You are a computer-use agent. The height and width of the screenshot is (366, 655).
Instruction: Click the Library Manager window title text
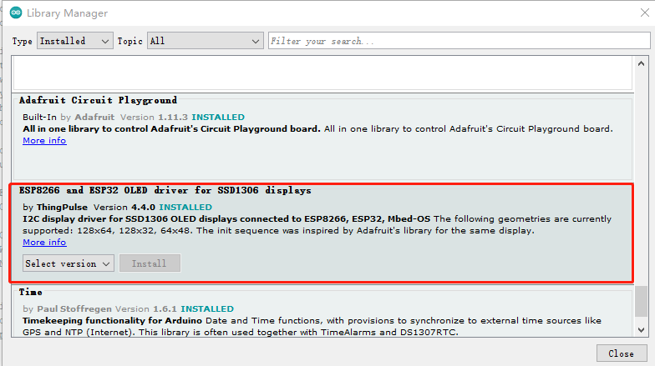pyautogui.click(x=67, y=13)
